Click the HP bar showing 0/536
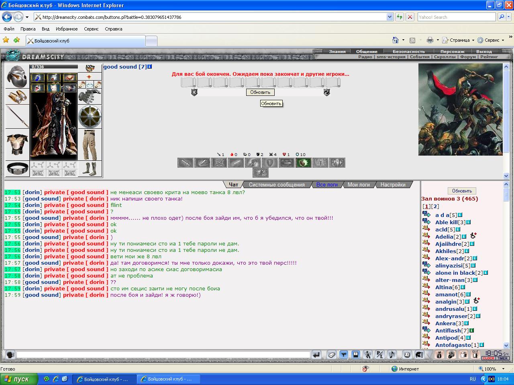This screenshot has width=514, height=385. (x=54, y=67)
